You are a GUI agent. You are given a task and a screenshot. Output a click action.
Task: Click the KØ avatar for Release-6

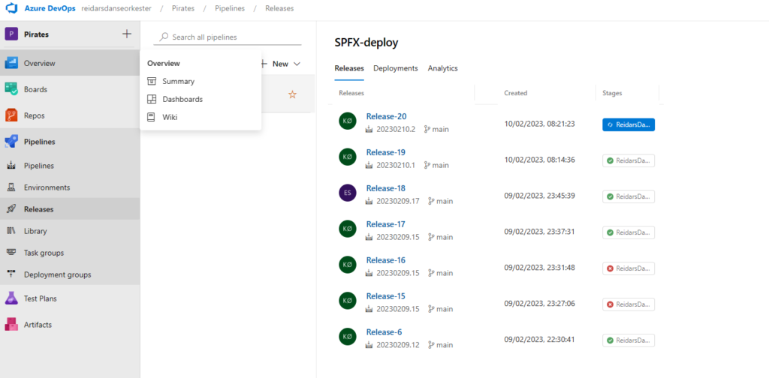click(347, 337)
